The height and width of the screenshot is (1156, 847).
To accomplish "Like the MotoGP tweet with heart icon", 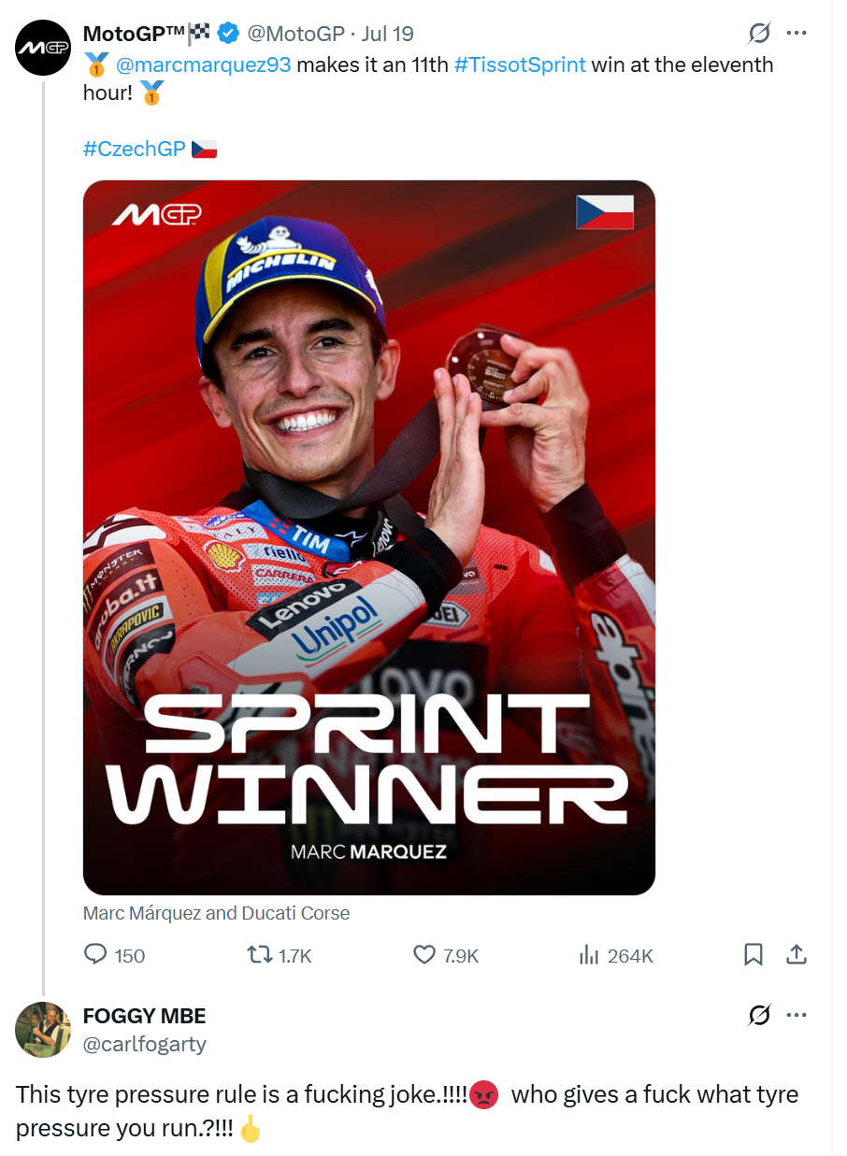I will (424, 954).
